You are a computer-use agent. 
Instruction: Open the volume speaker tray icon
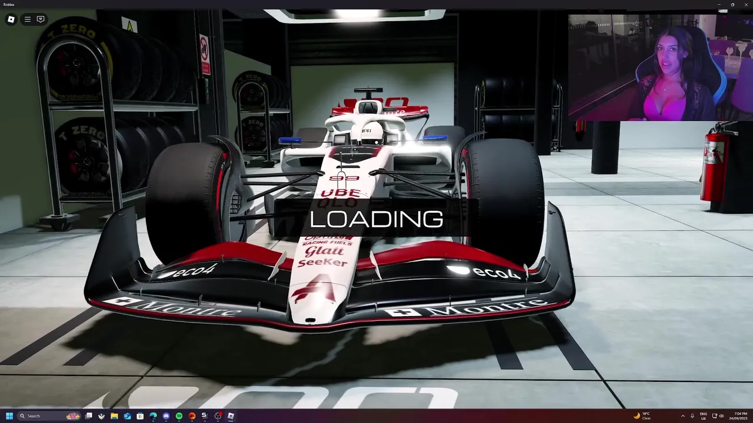[722, 416]
